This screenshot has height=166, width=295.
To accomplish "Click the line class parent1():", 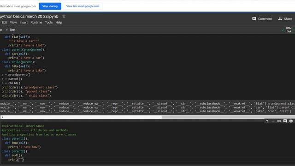I will [x=15, y=138].
